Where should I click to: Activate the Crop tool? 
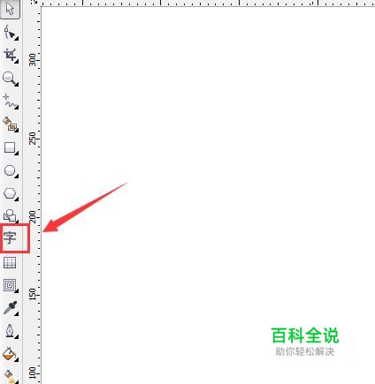click(x=11, y=56)
